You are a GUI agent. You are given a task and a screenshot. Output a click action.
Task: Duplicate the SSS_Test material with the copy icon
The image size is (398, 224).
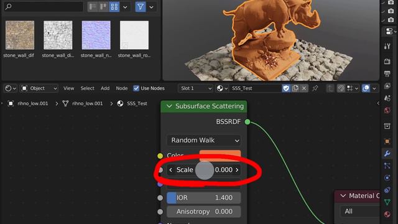tap(295, 88)
